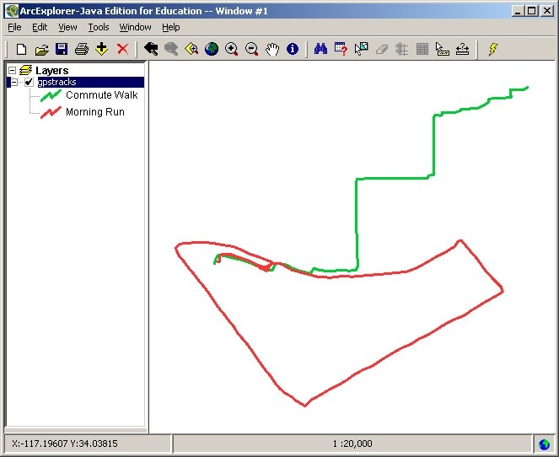Click the Layers stack icon in legend

tap(25, 70)
